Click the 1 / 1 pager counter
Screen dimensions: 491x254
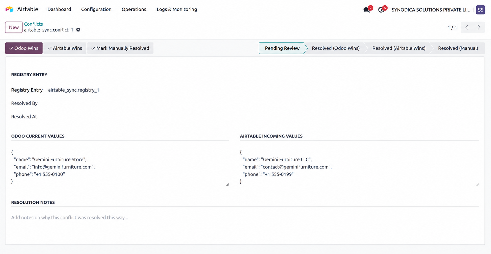coord(452,27)
